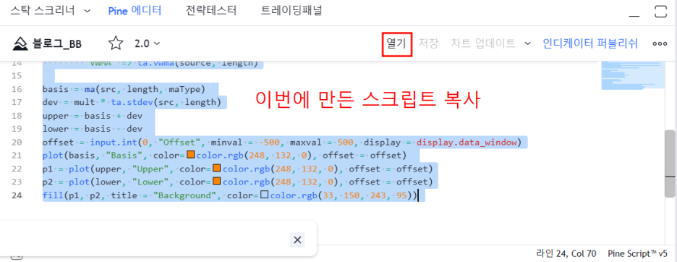Click line number 16 in the gutter
The image size is (677, 262).
coord(17,89)
